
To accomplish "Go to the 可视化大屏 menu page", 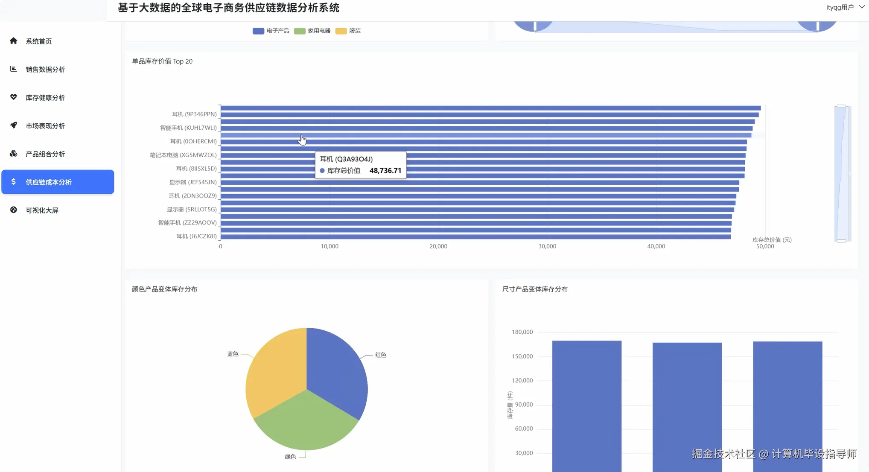I will (42, 210).
